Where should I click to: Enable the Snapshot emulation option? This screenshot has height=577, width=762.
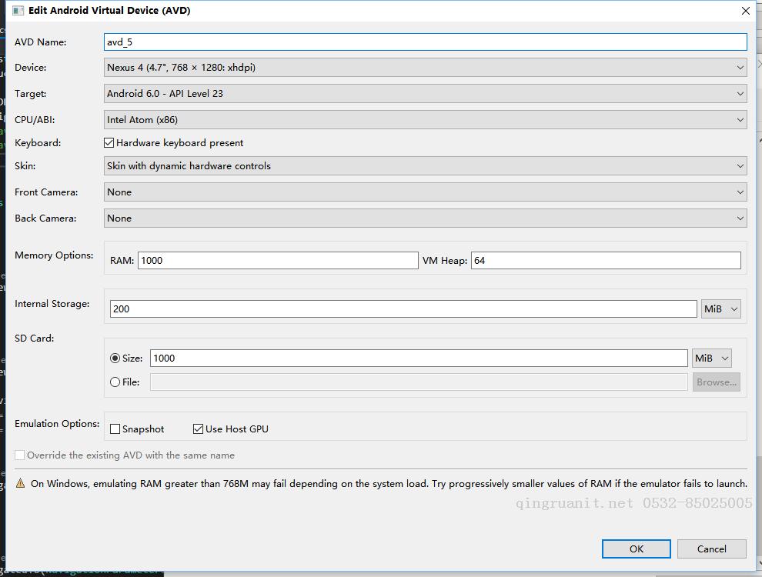click(115, 429)
